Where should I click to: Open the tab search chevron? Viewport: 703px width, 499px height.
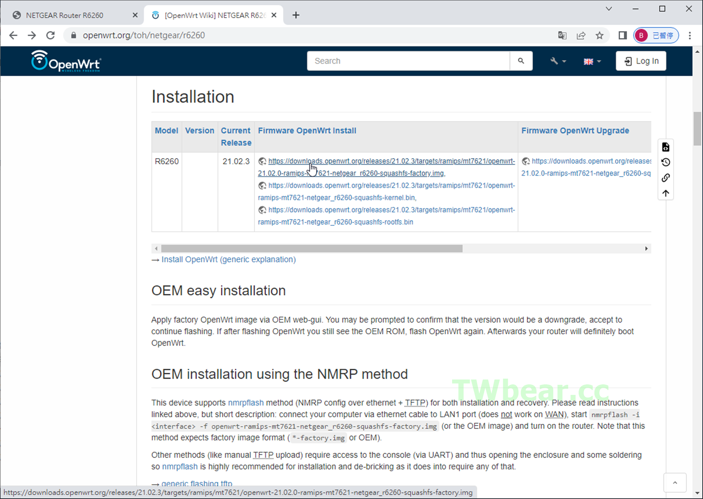click(x=609, y=9)
